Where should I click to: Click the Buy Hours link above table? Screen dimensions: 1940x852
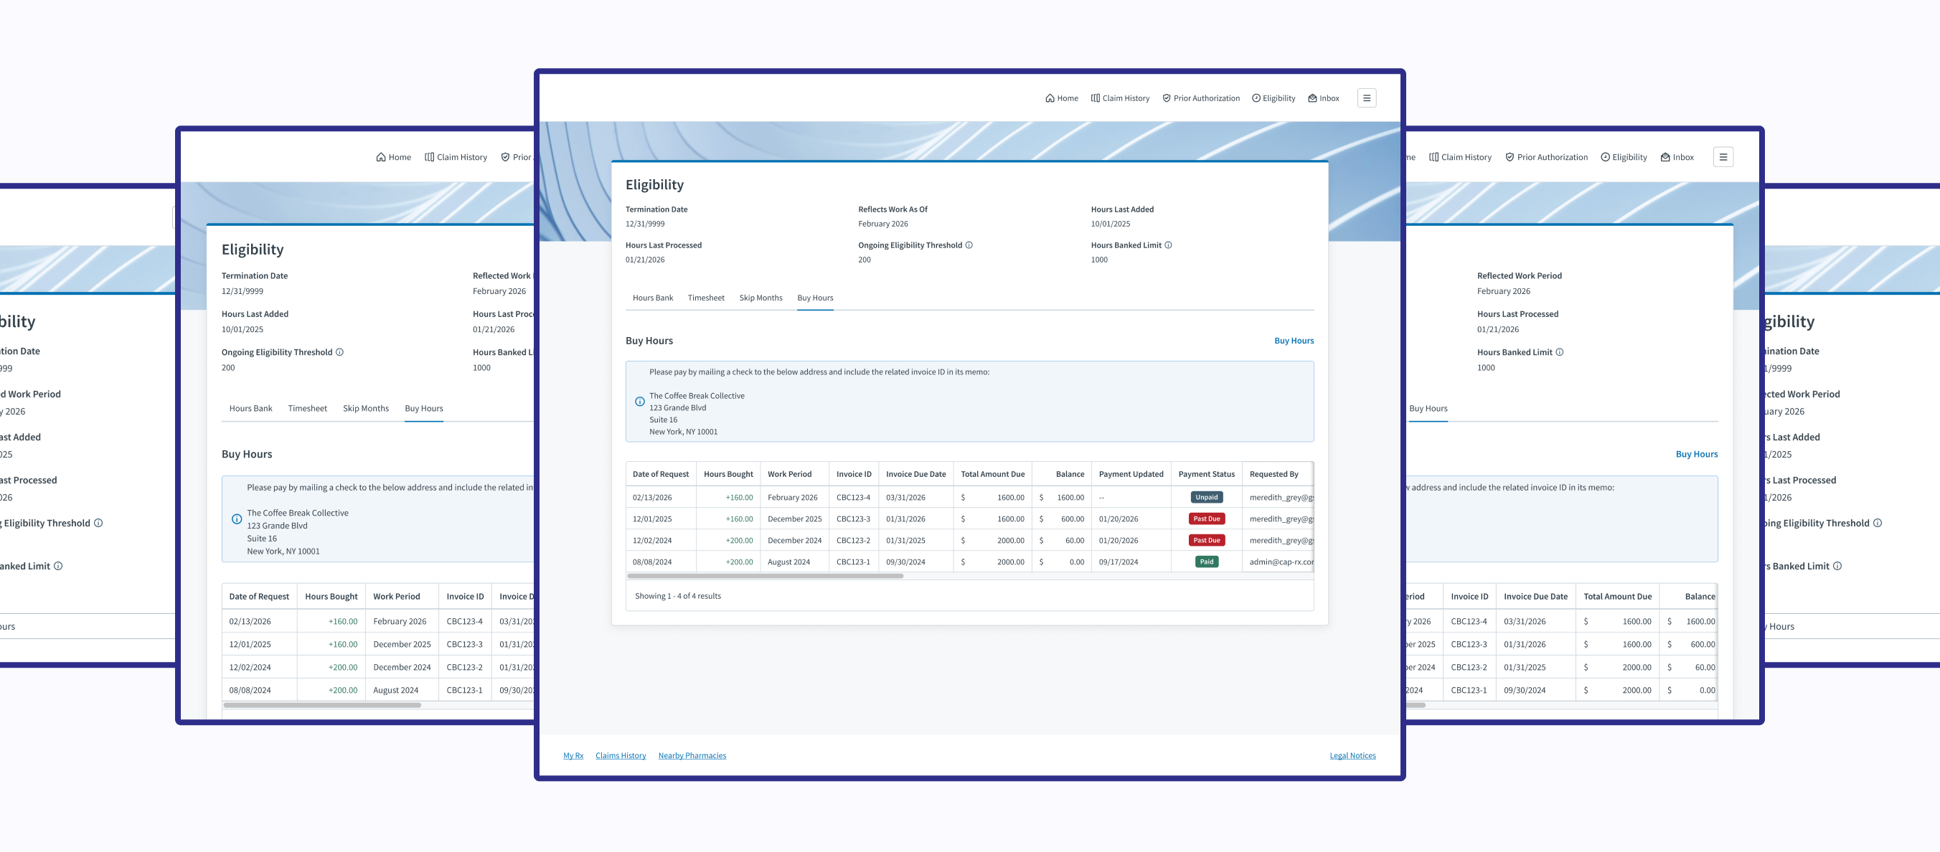click(1293, 341)
